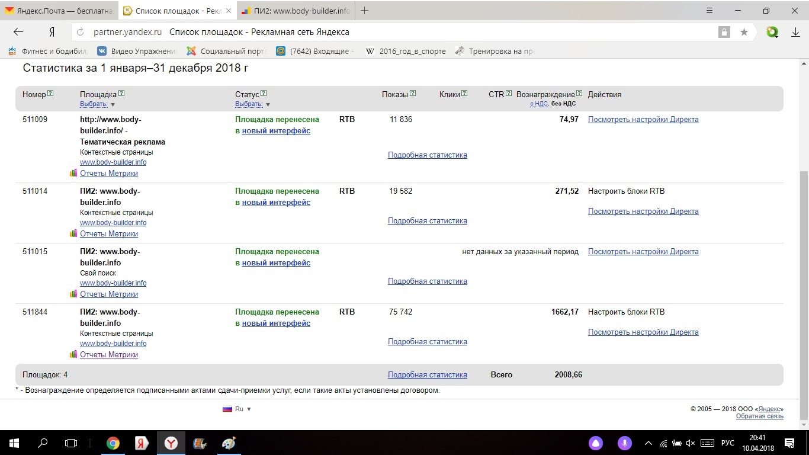Show help icon next to Показы header
This screenshot has height=455, width=809.
(413, 93)
